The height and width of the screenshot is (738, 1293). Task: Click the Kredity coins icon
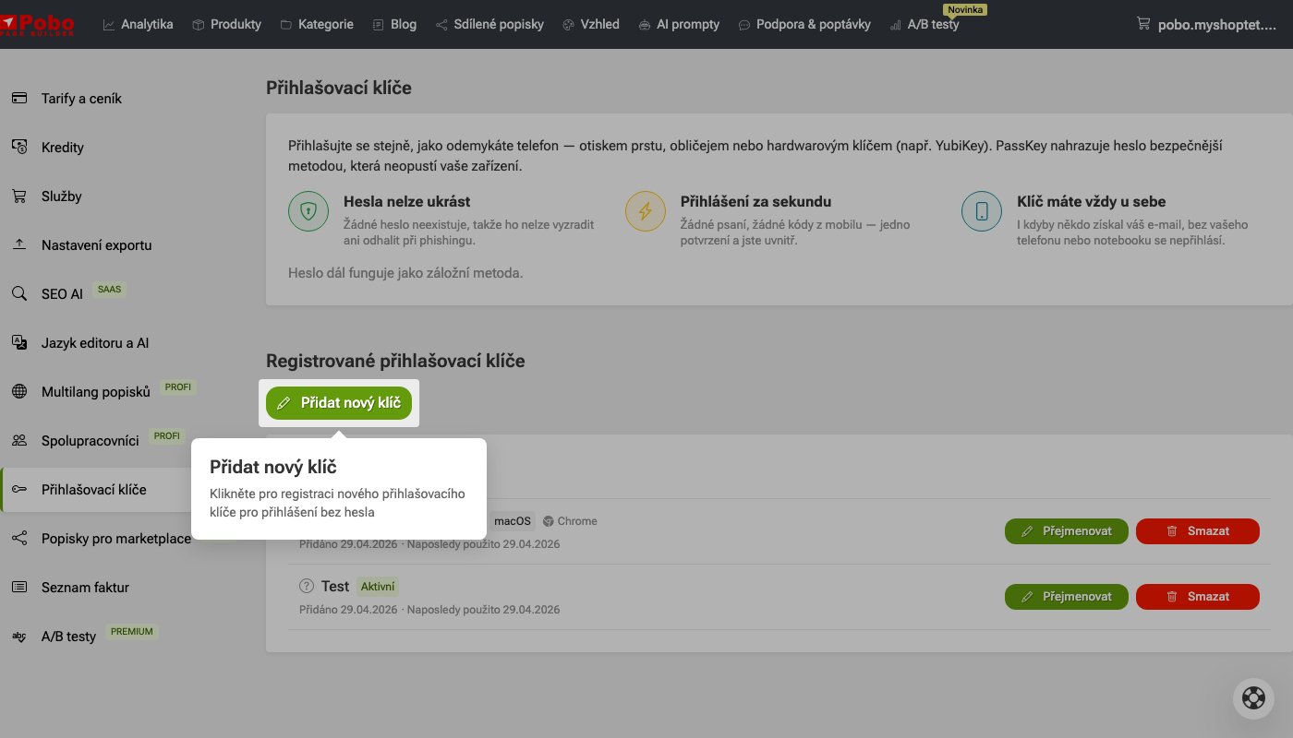[x=19, y=147]
